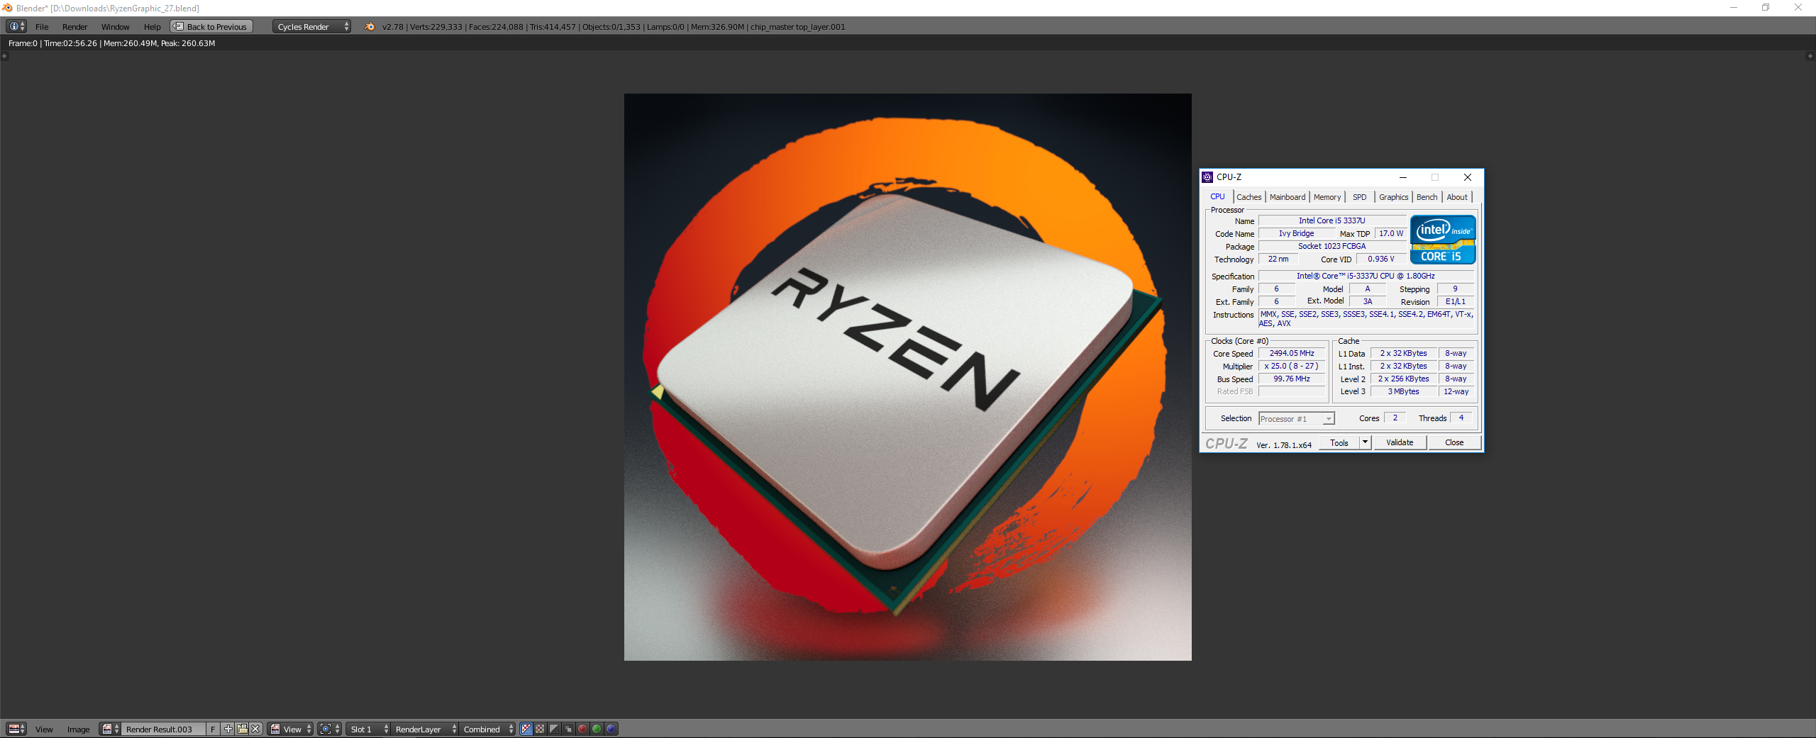1816x738 pixels.
Task: Click the Tools button in CPU-Z
Action: coord(1339,442)
